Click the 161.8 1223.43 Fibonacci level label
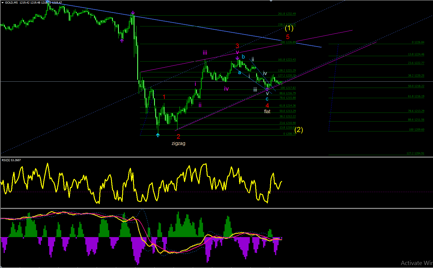 point(287,60)
